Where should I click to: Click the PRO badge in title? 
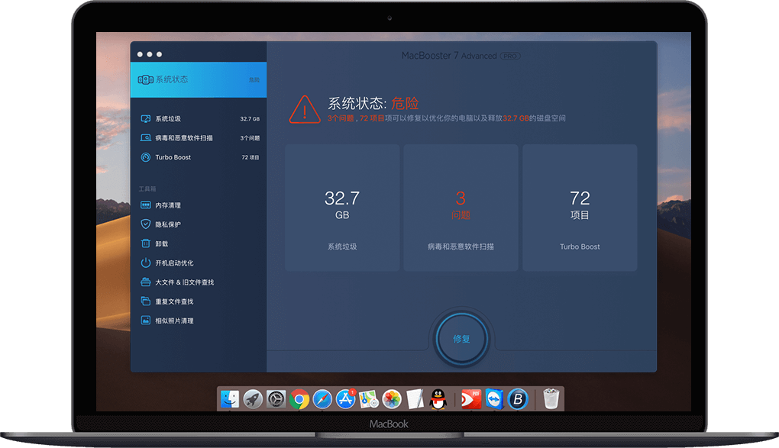pos(510,56)
